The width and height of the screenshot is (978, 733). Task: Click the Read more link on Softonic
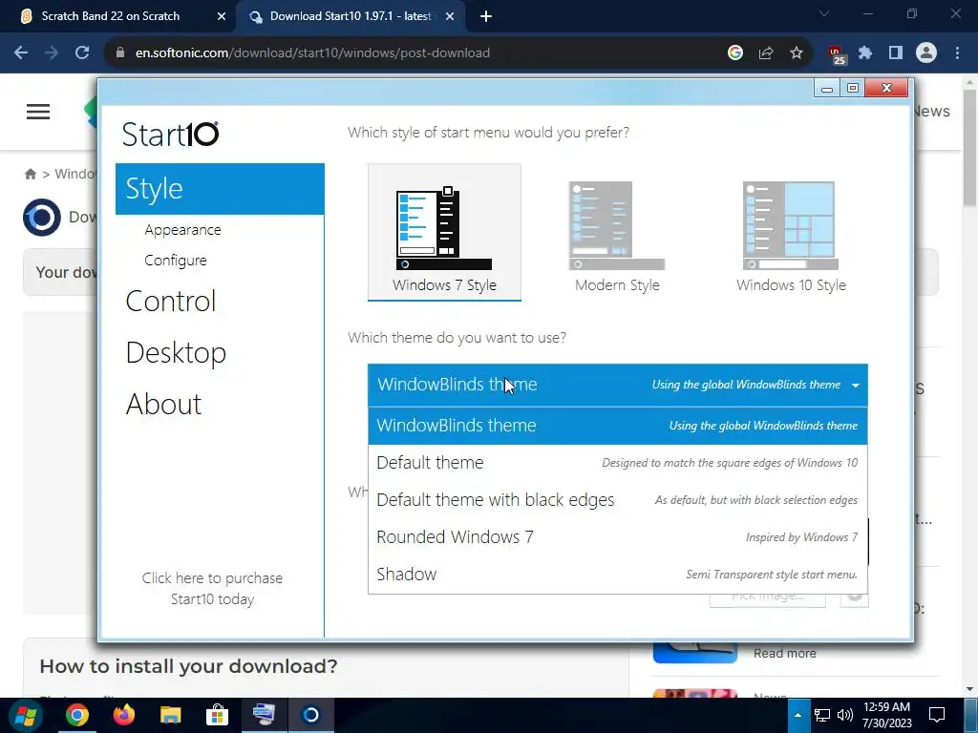(x=785, y=653)
